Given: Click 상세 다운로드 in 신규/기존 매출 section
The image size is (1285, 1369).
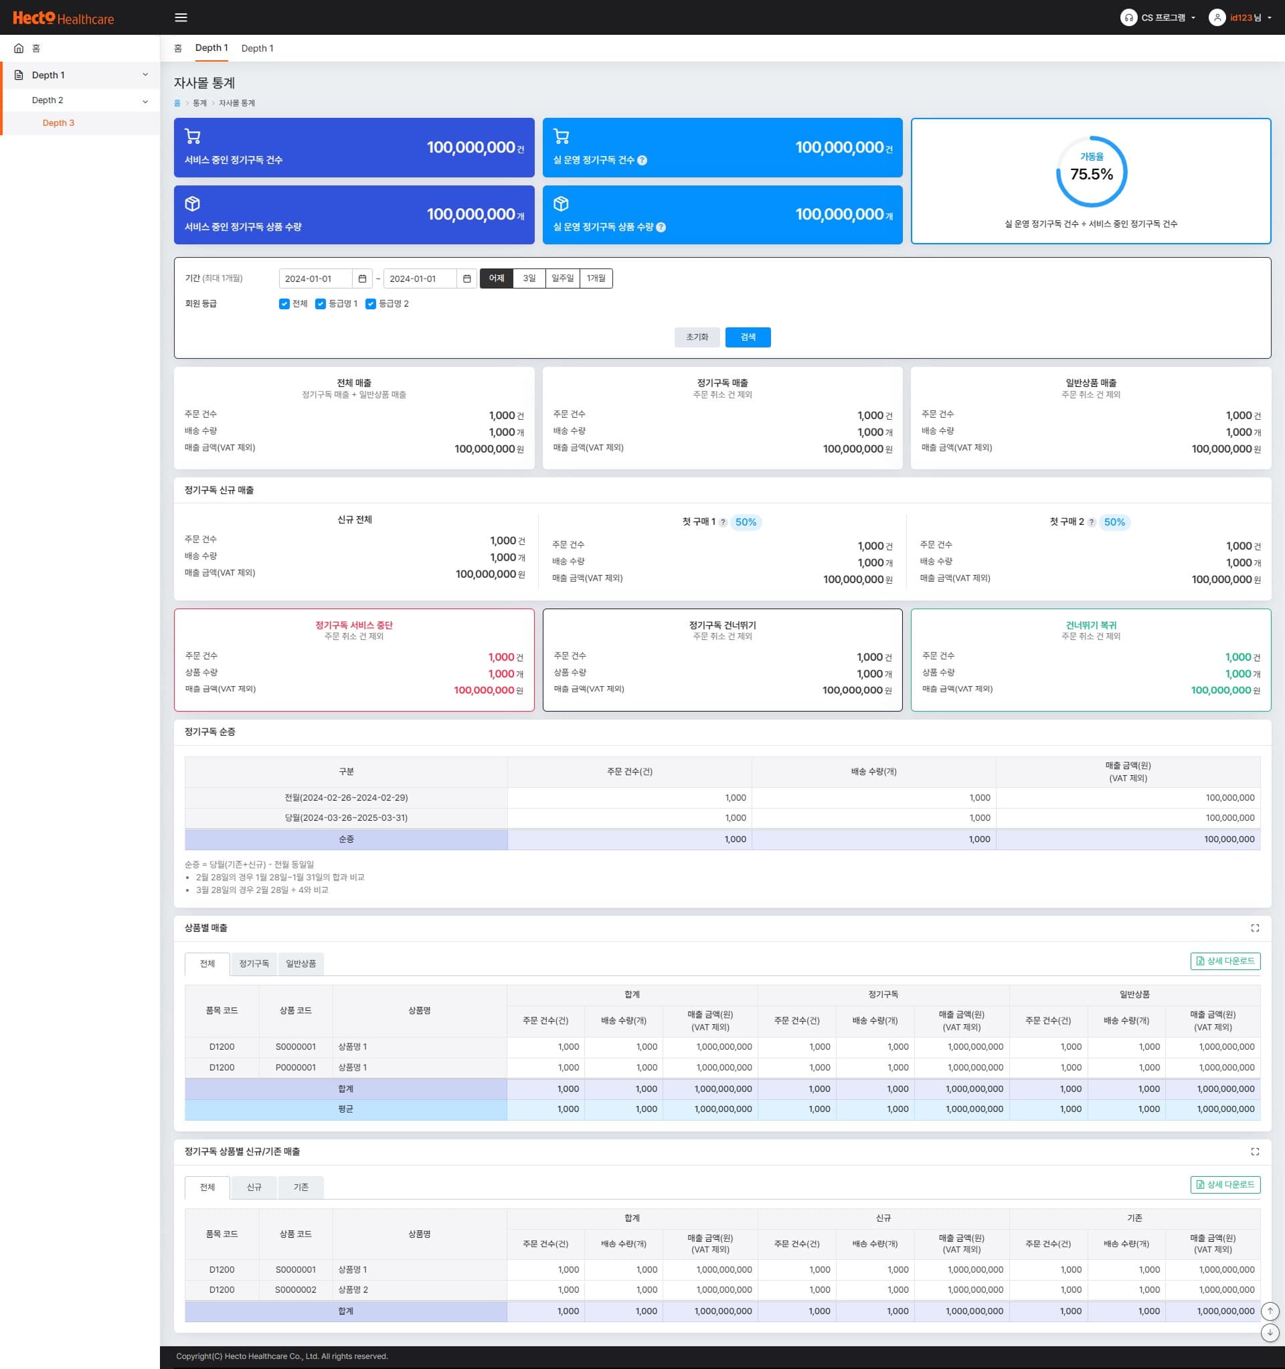Looking at the screenshot, I should [1225, 1184].
